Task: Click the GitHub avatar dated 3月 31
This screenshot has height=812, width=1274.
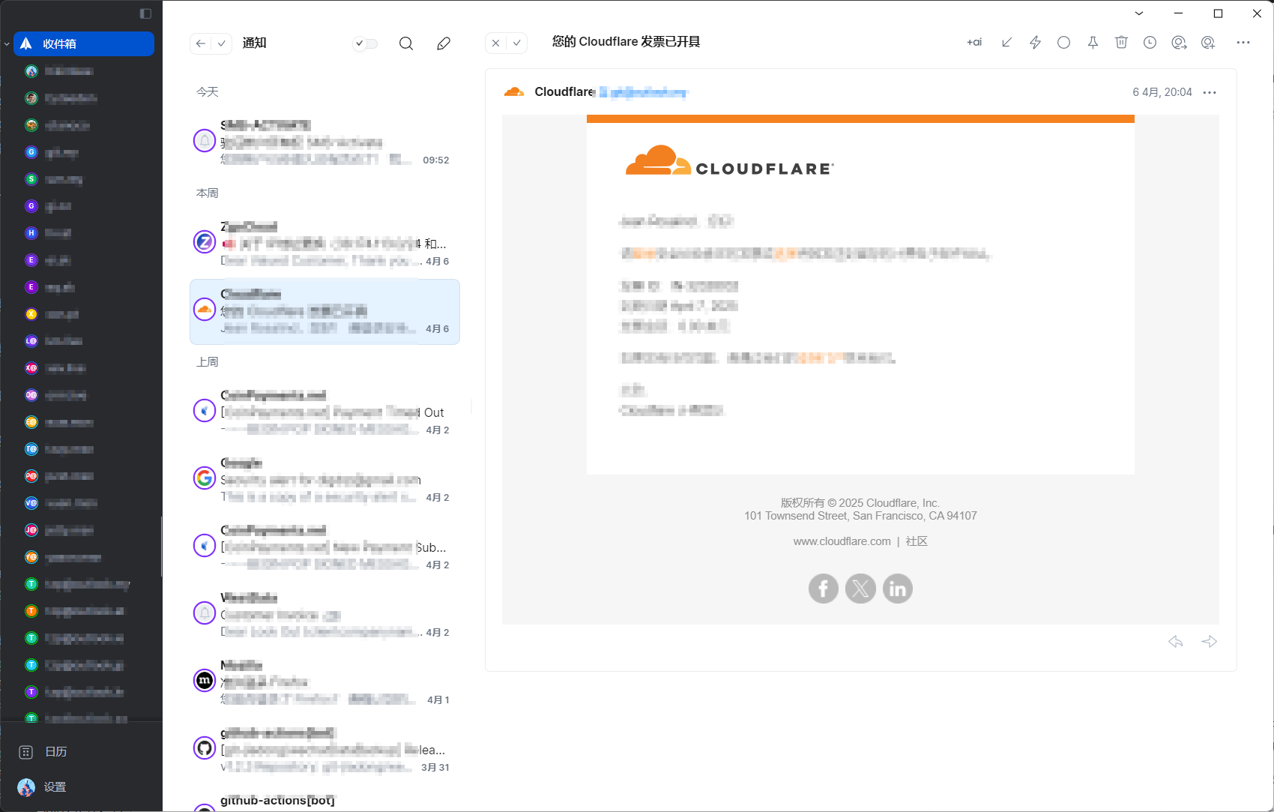Action: [205, 748]
